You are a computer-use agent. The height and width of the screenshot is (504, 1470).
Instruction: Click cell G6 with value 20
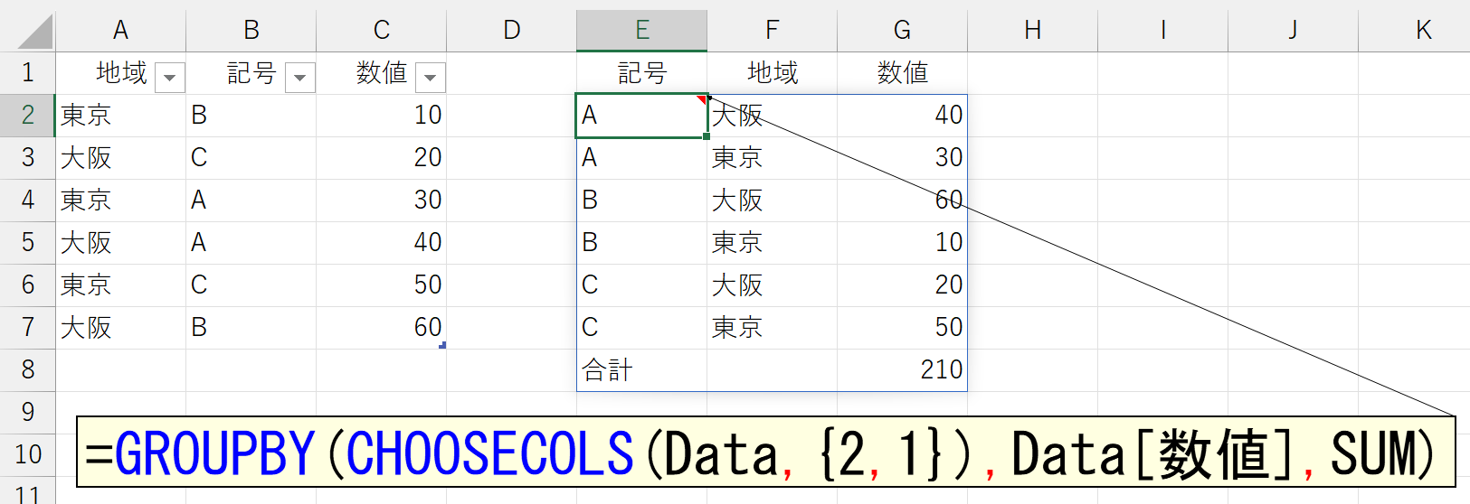coord(903,285)
